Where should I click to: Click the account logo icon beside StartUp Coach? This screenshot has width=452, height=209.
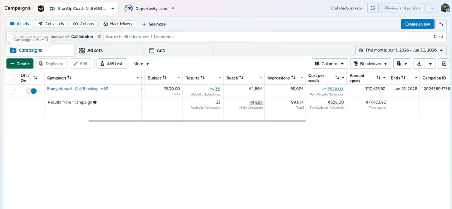pos(41,8)
